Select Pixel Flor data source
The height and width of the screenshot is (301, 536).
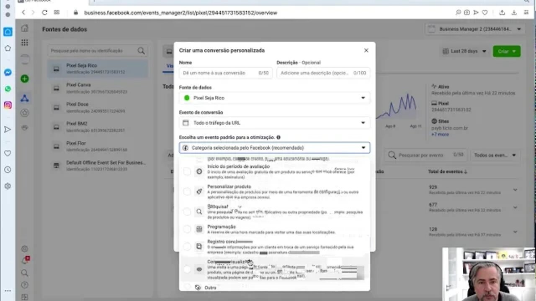pos(97,146)
